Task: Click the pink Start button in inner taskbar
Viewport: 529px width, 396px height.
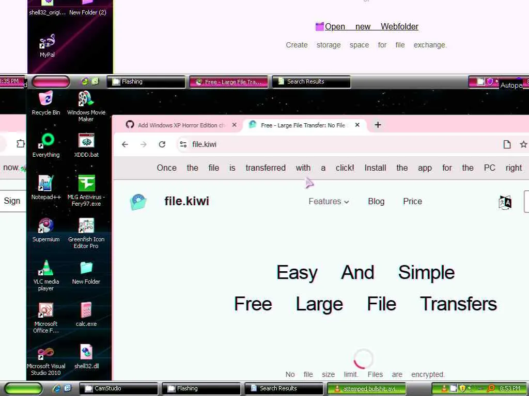Action: pyautogui.click(x=51, y=81)
